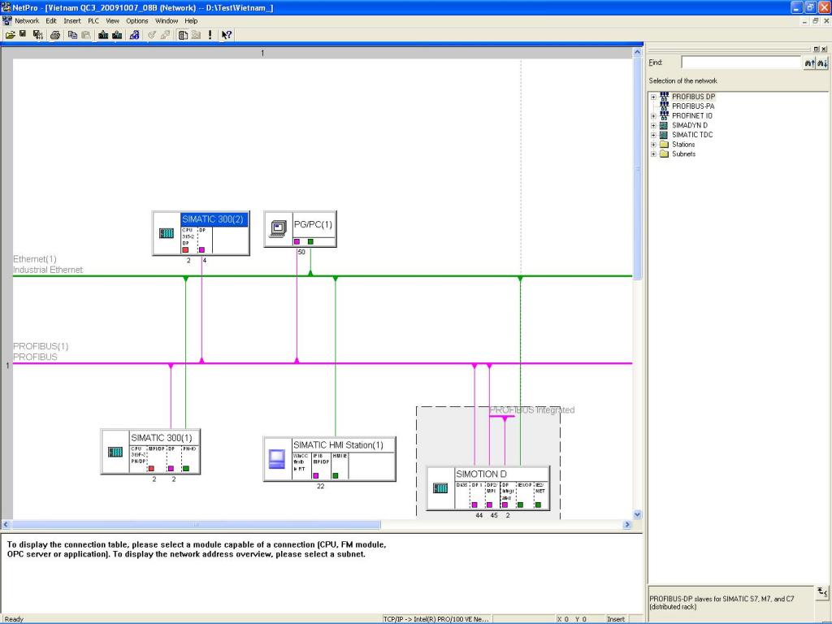832x624 pixels.
Task: Click the find downwards binoculars button
Action: point(822,63)
